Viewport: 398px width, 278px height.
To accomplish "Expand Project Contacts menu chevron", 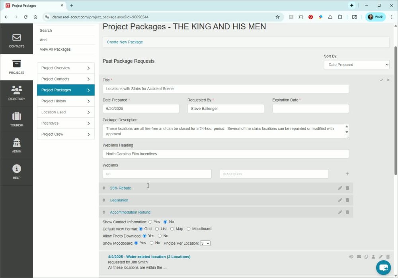I will point(88,79).
